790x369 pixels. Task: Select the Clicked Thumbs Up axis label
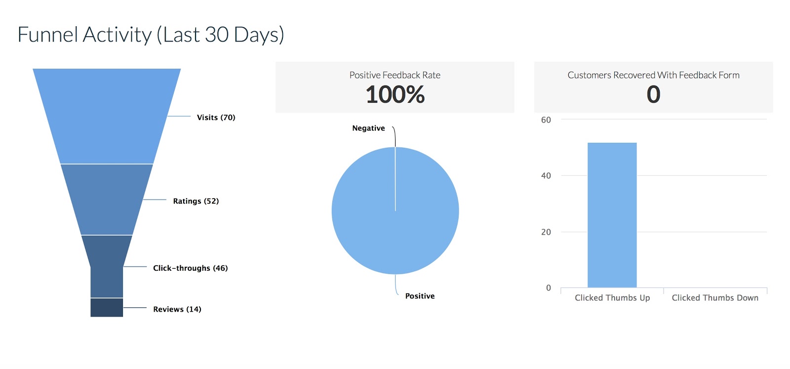612,298
